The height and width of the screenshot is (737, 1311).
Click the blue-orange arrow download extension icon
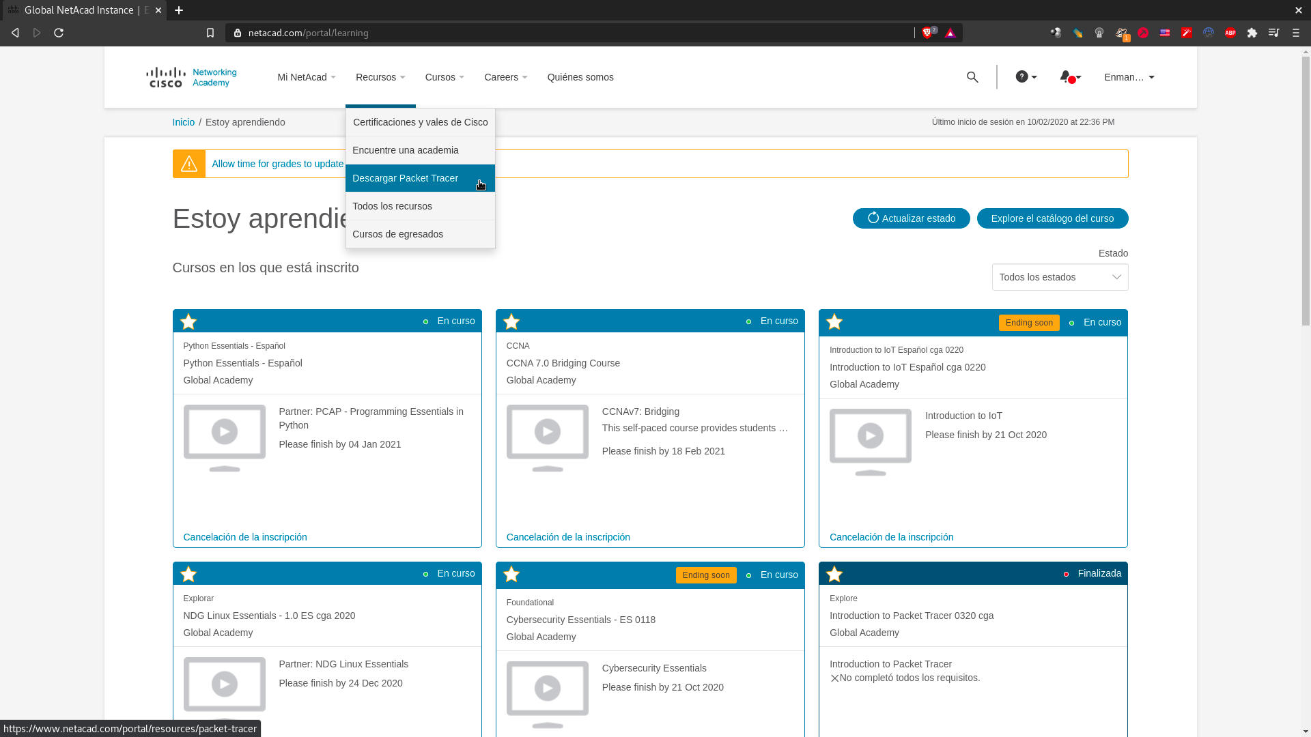(1077, 33)
